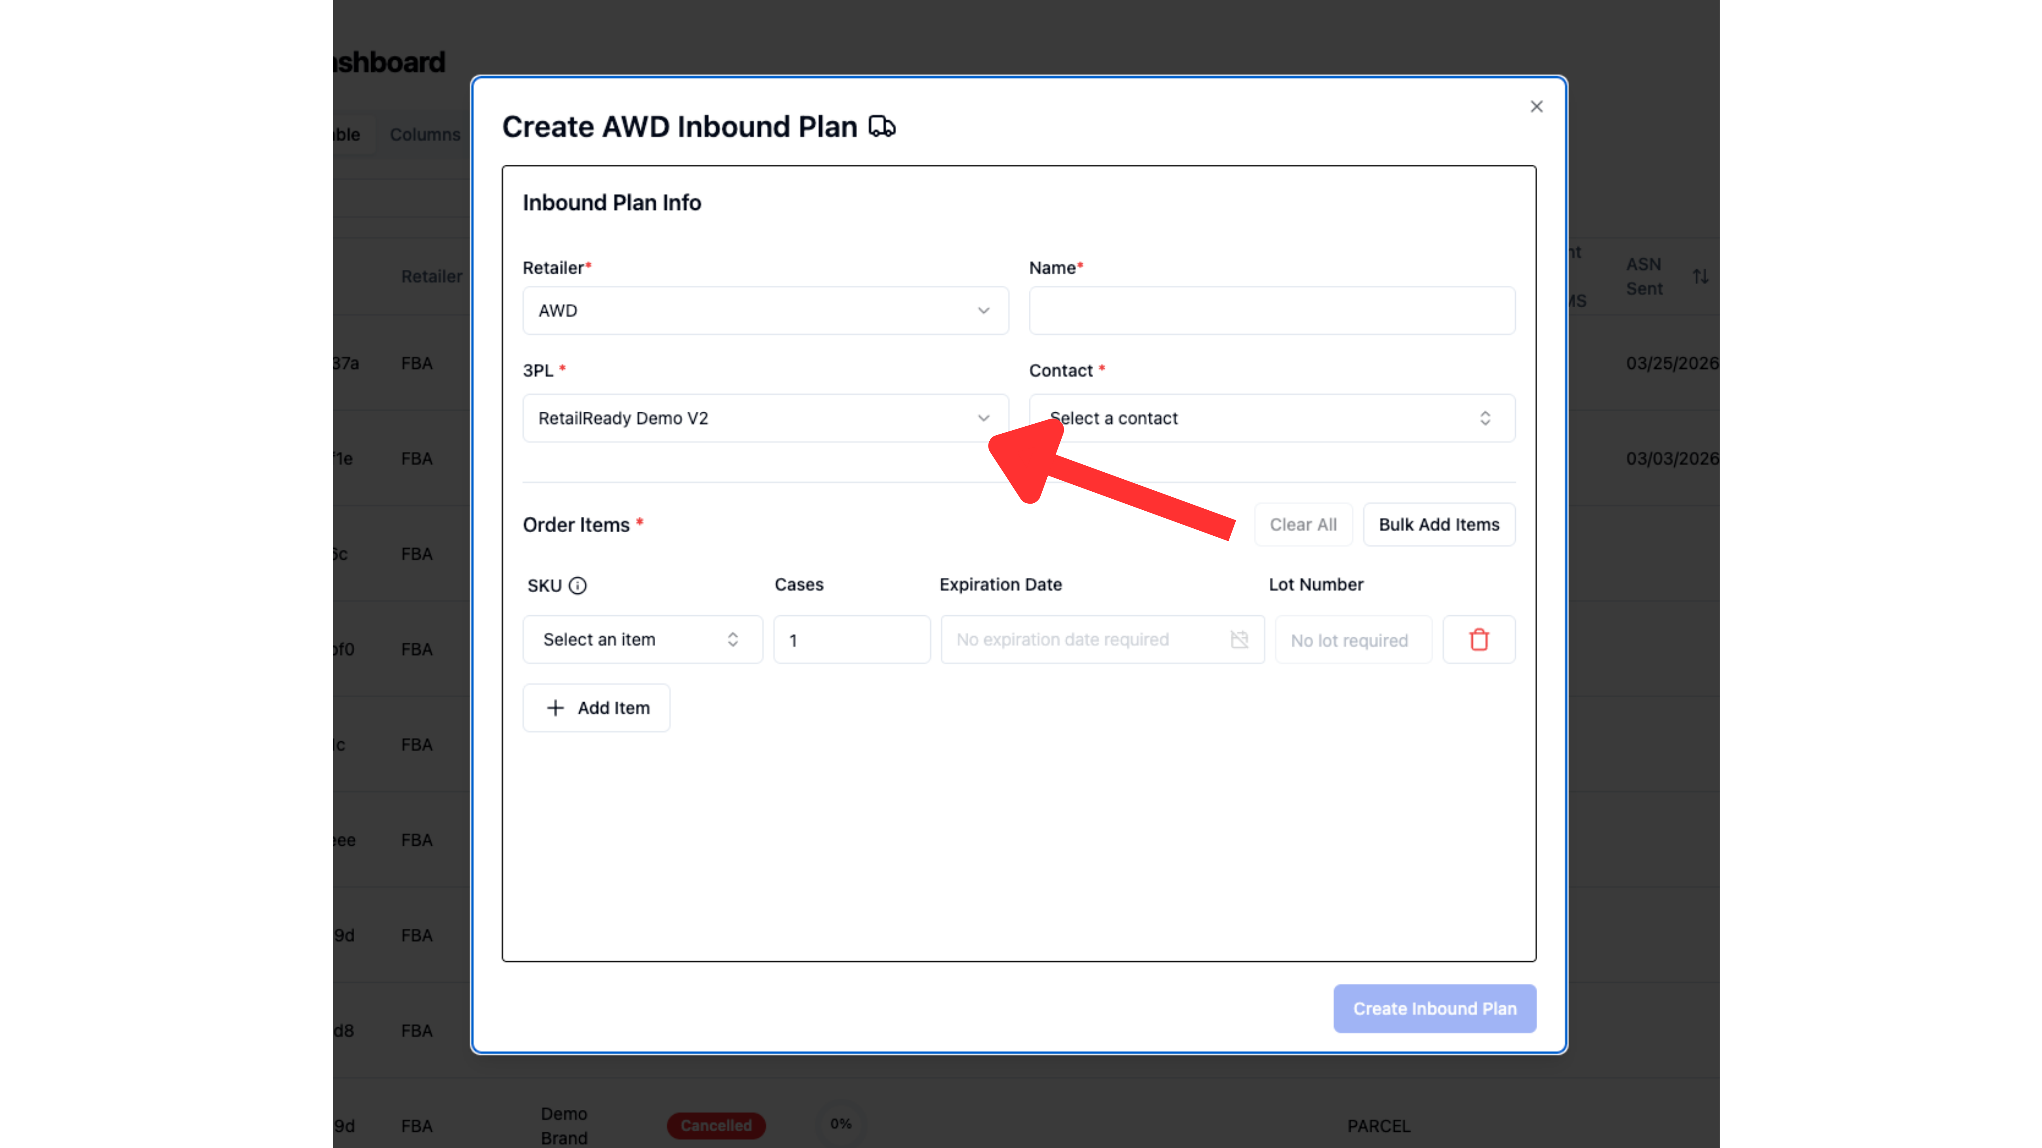The image size is (2042, 1148).
Task: Click the Name input field
Action: click(x=1272, y=310)
